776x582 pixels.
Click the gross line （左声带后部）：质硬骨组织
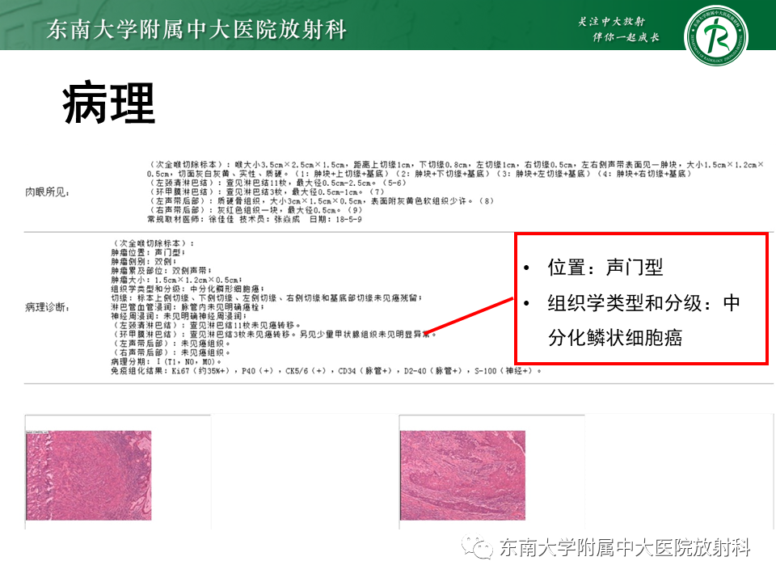tap(321, 201)
